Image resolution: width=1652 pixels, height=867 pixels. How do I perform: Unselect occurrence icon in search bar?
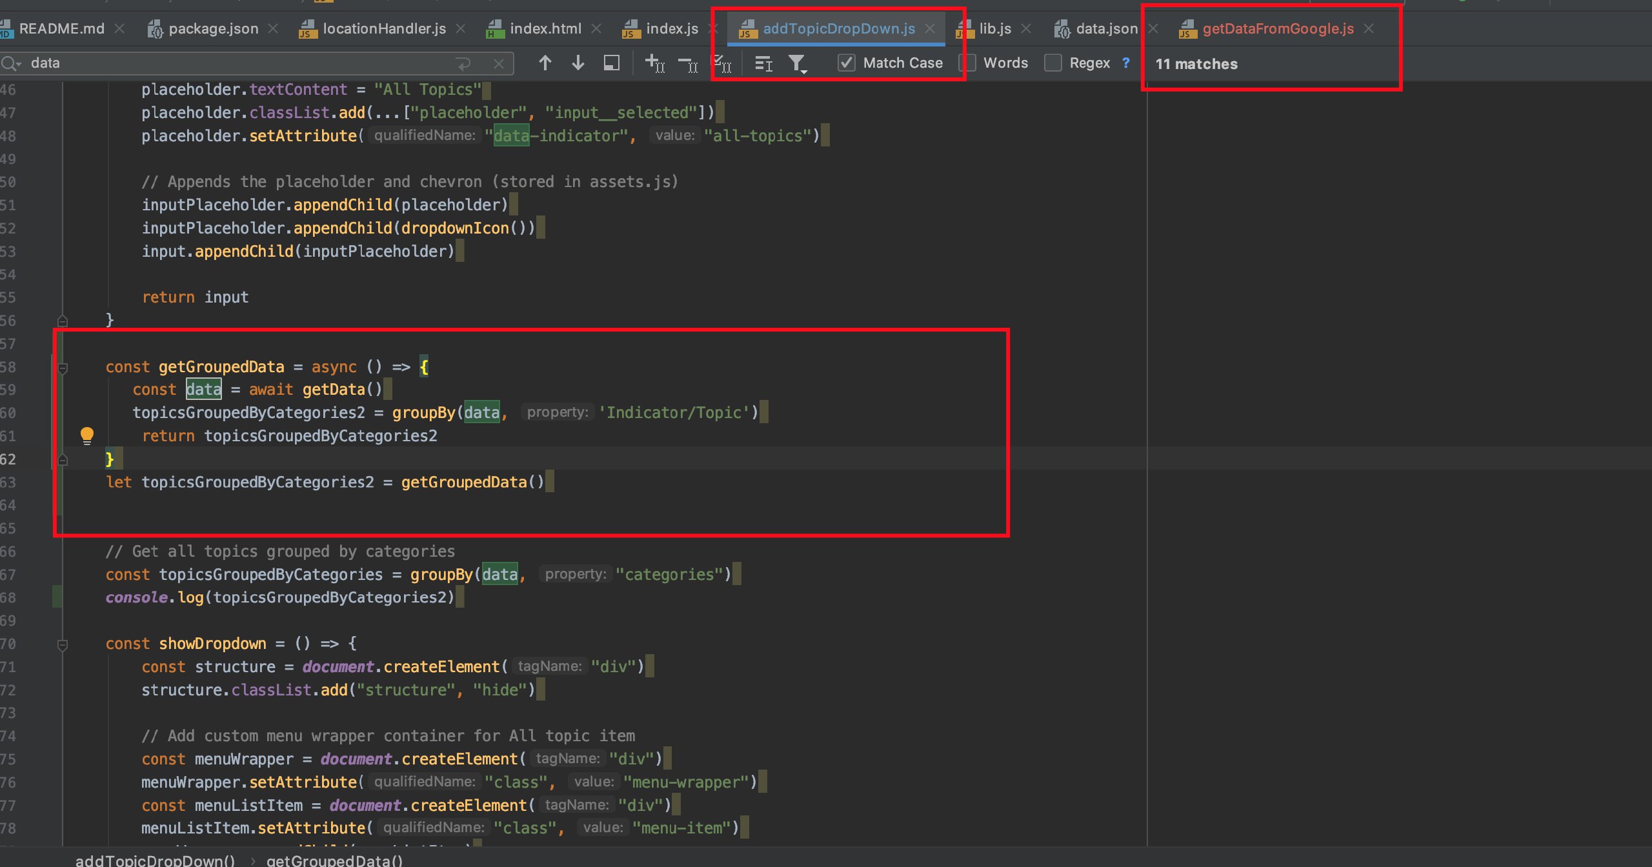[x=688, y=63]
